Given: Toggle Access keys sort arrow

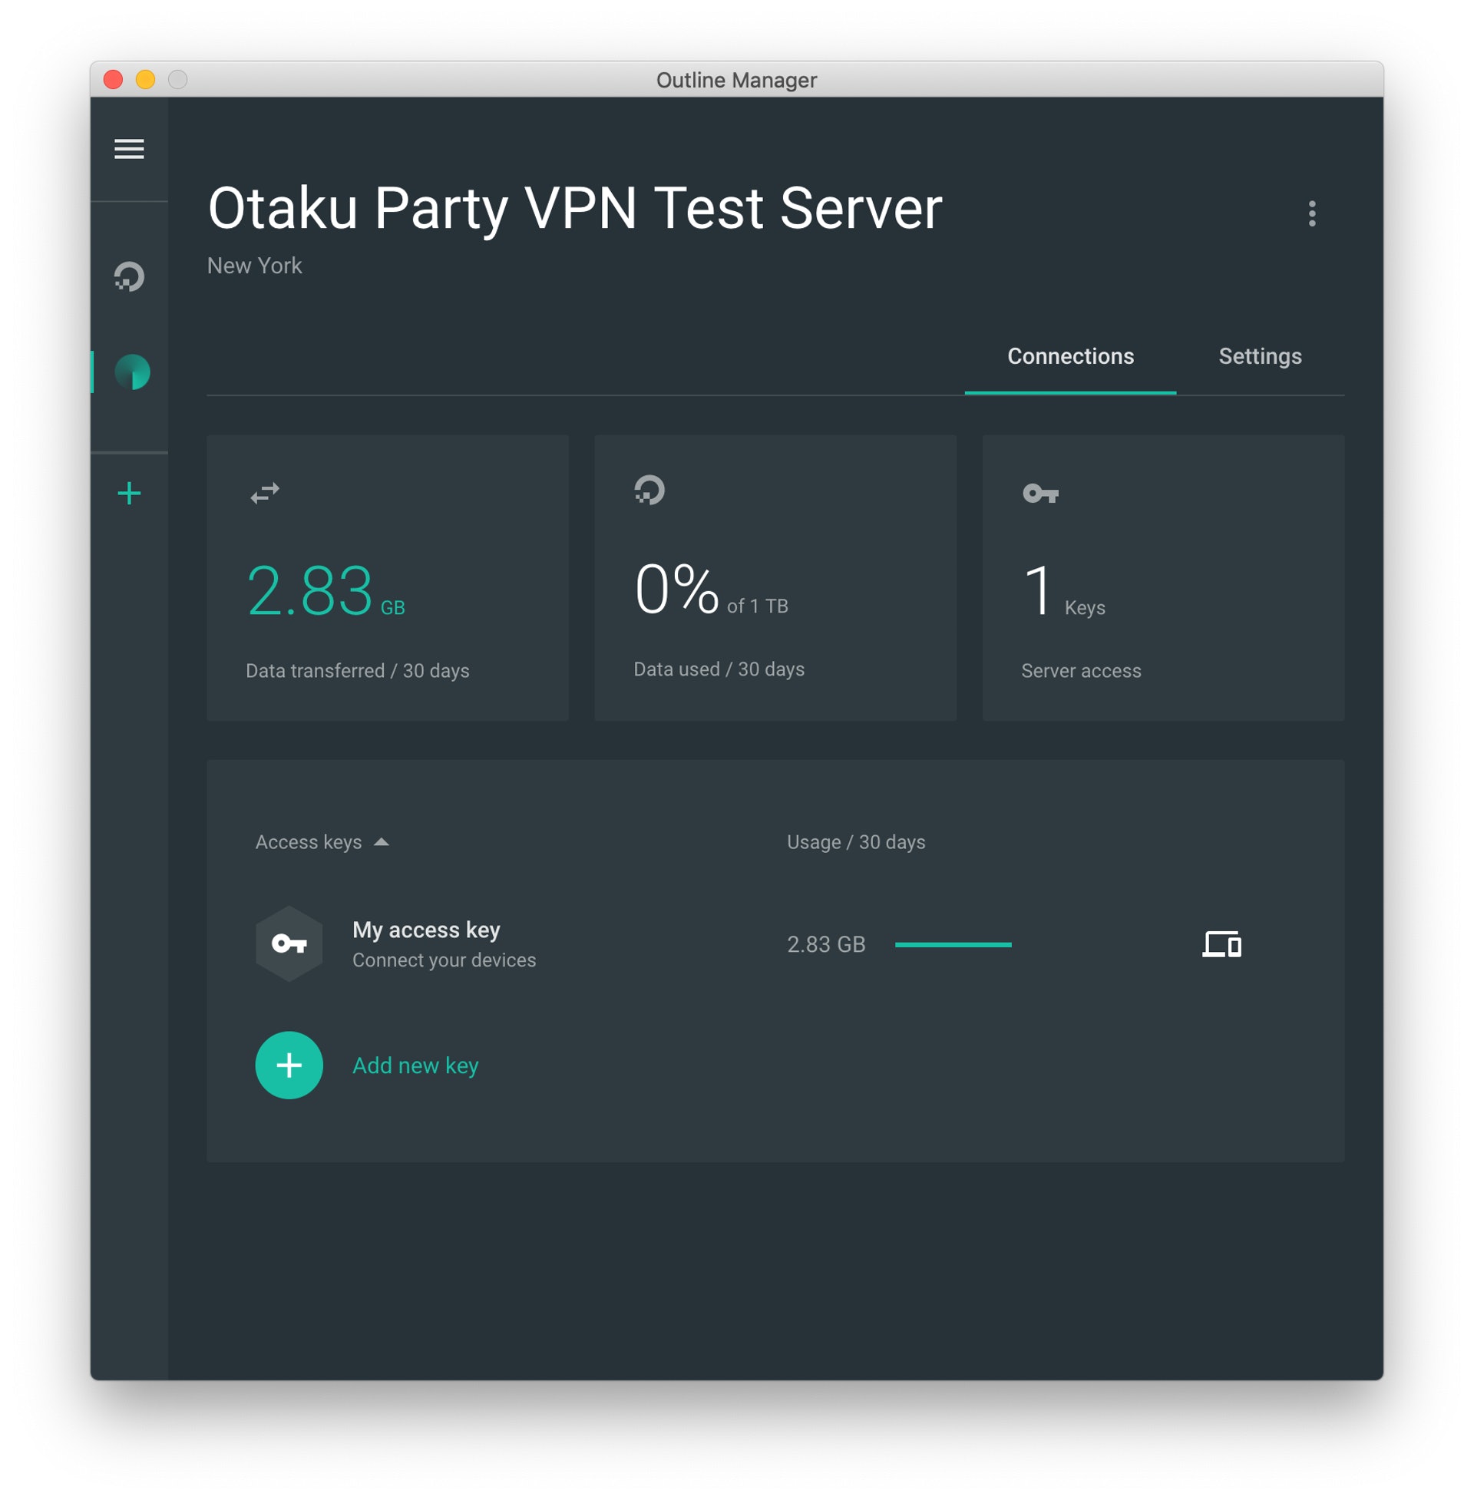Looking at the screenshot, I should (x=382, y=842).
